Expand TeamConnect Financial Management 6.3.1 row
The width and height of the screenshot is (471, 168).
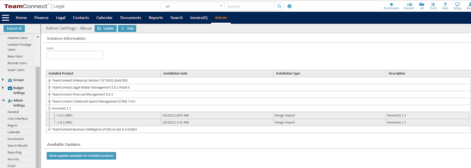49,94
